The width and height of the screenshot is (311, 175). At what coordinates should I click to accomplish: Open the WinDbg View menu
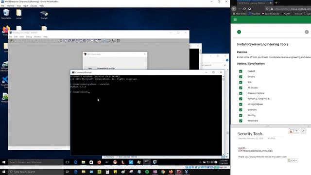[21, 37]
